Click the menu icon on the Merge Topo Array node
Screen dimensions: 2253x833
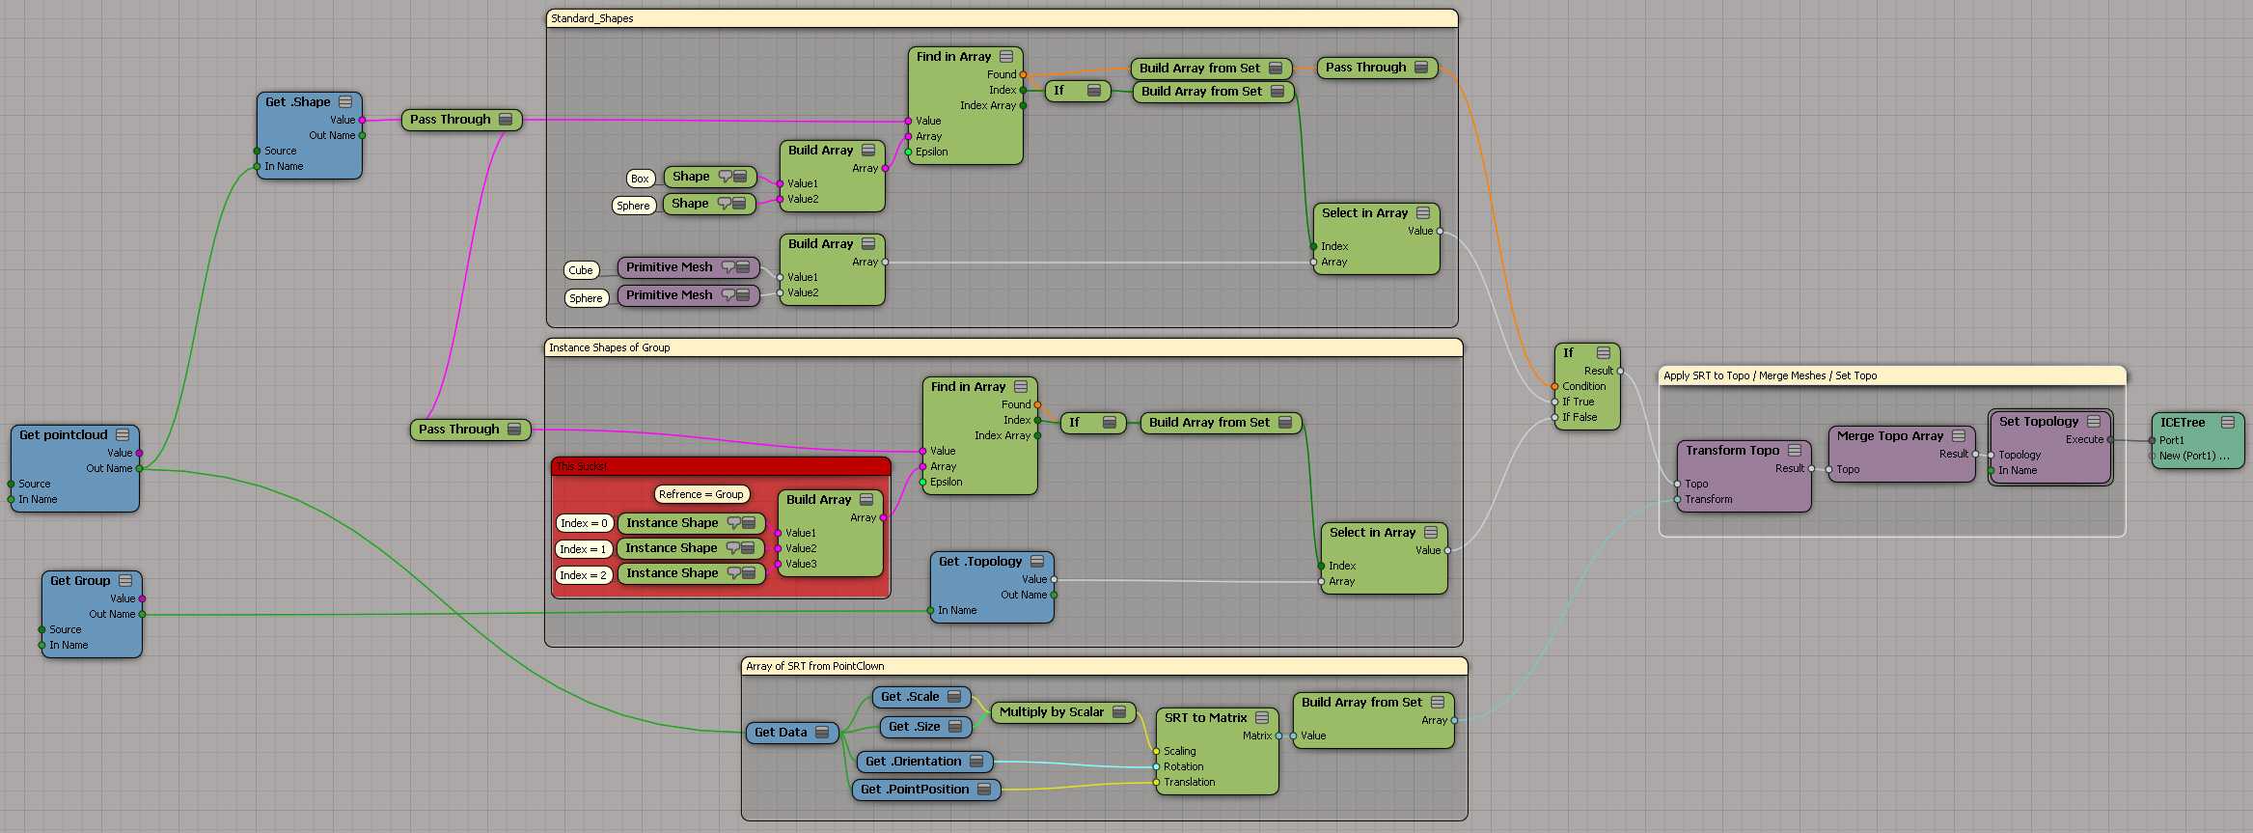pos(1959,436)
